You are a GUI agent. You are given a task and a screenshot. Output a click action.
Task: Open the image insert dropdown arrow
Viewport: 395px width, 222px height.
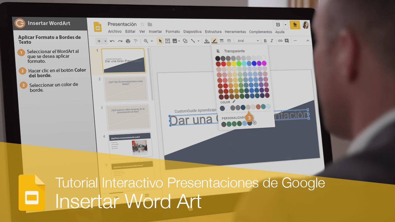coord(179,41)
